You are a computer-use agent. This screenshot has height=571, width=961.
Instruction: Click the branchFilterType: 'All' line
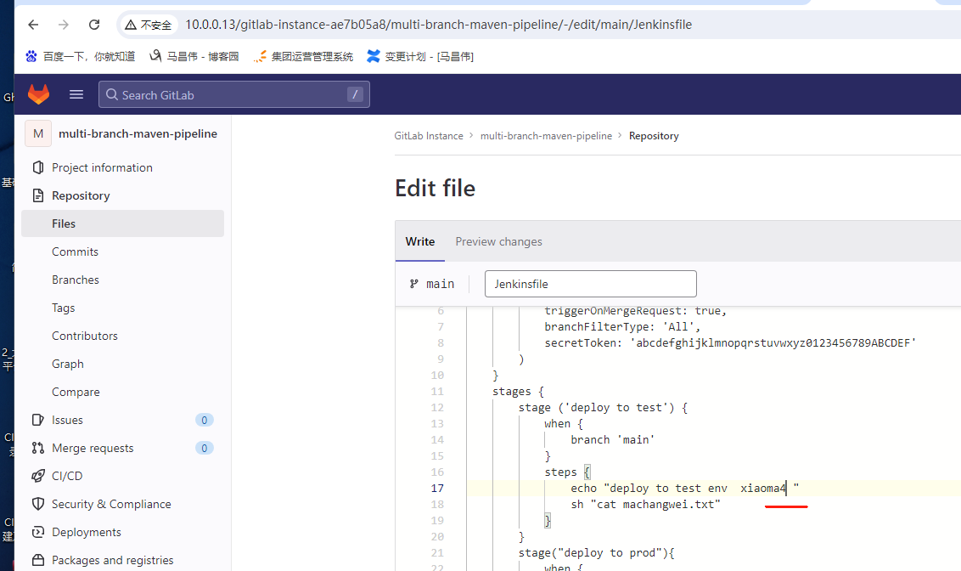pyautogui.click(x=622, y=327)
